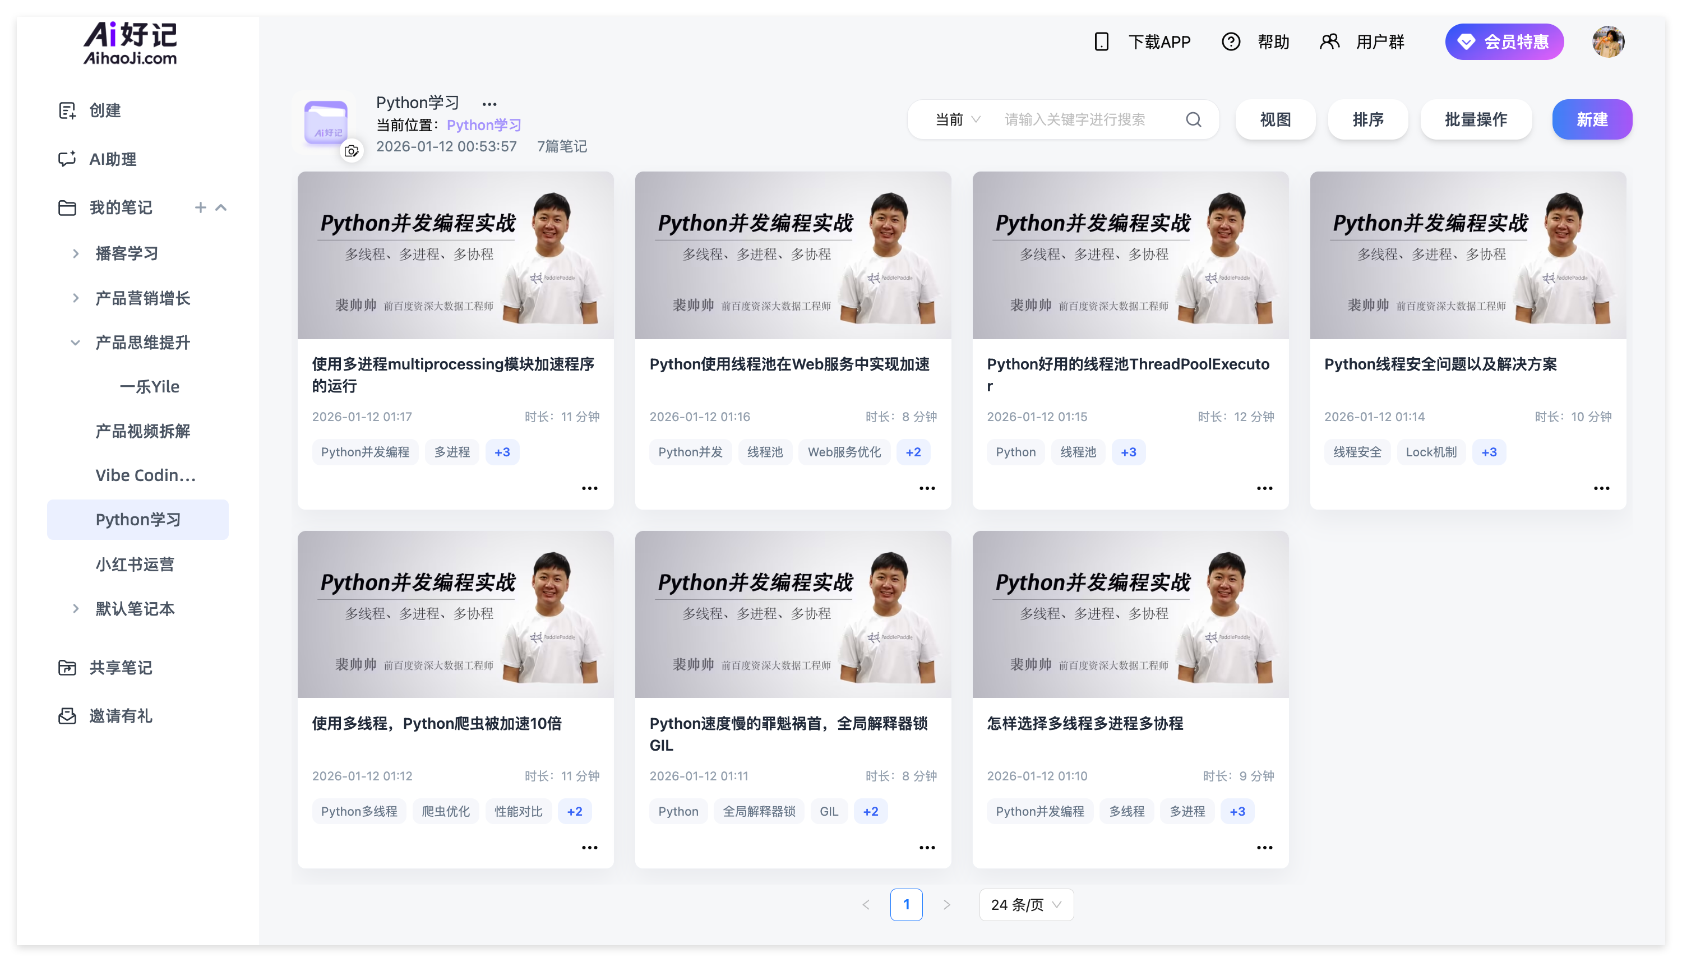Click the 视图 view button

click(x=1275, y=119)
